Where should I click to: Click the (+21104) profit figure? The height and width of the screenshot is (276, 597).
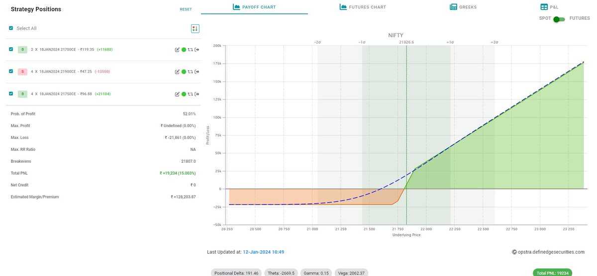click(102, 93)
